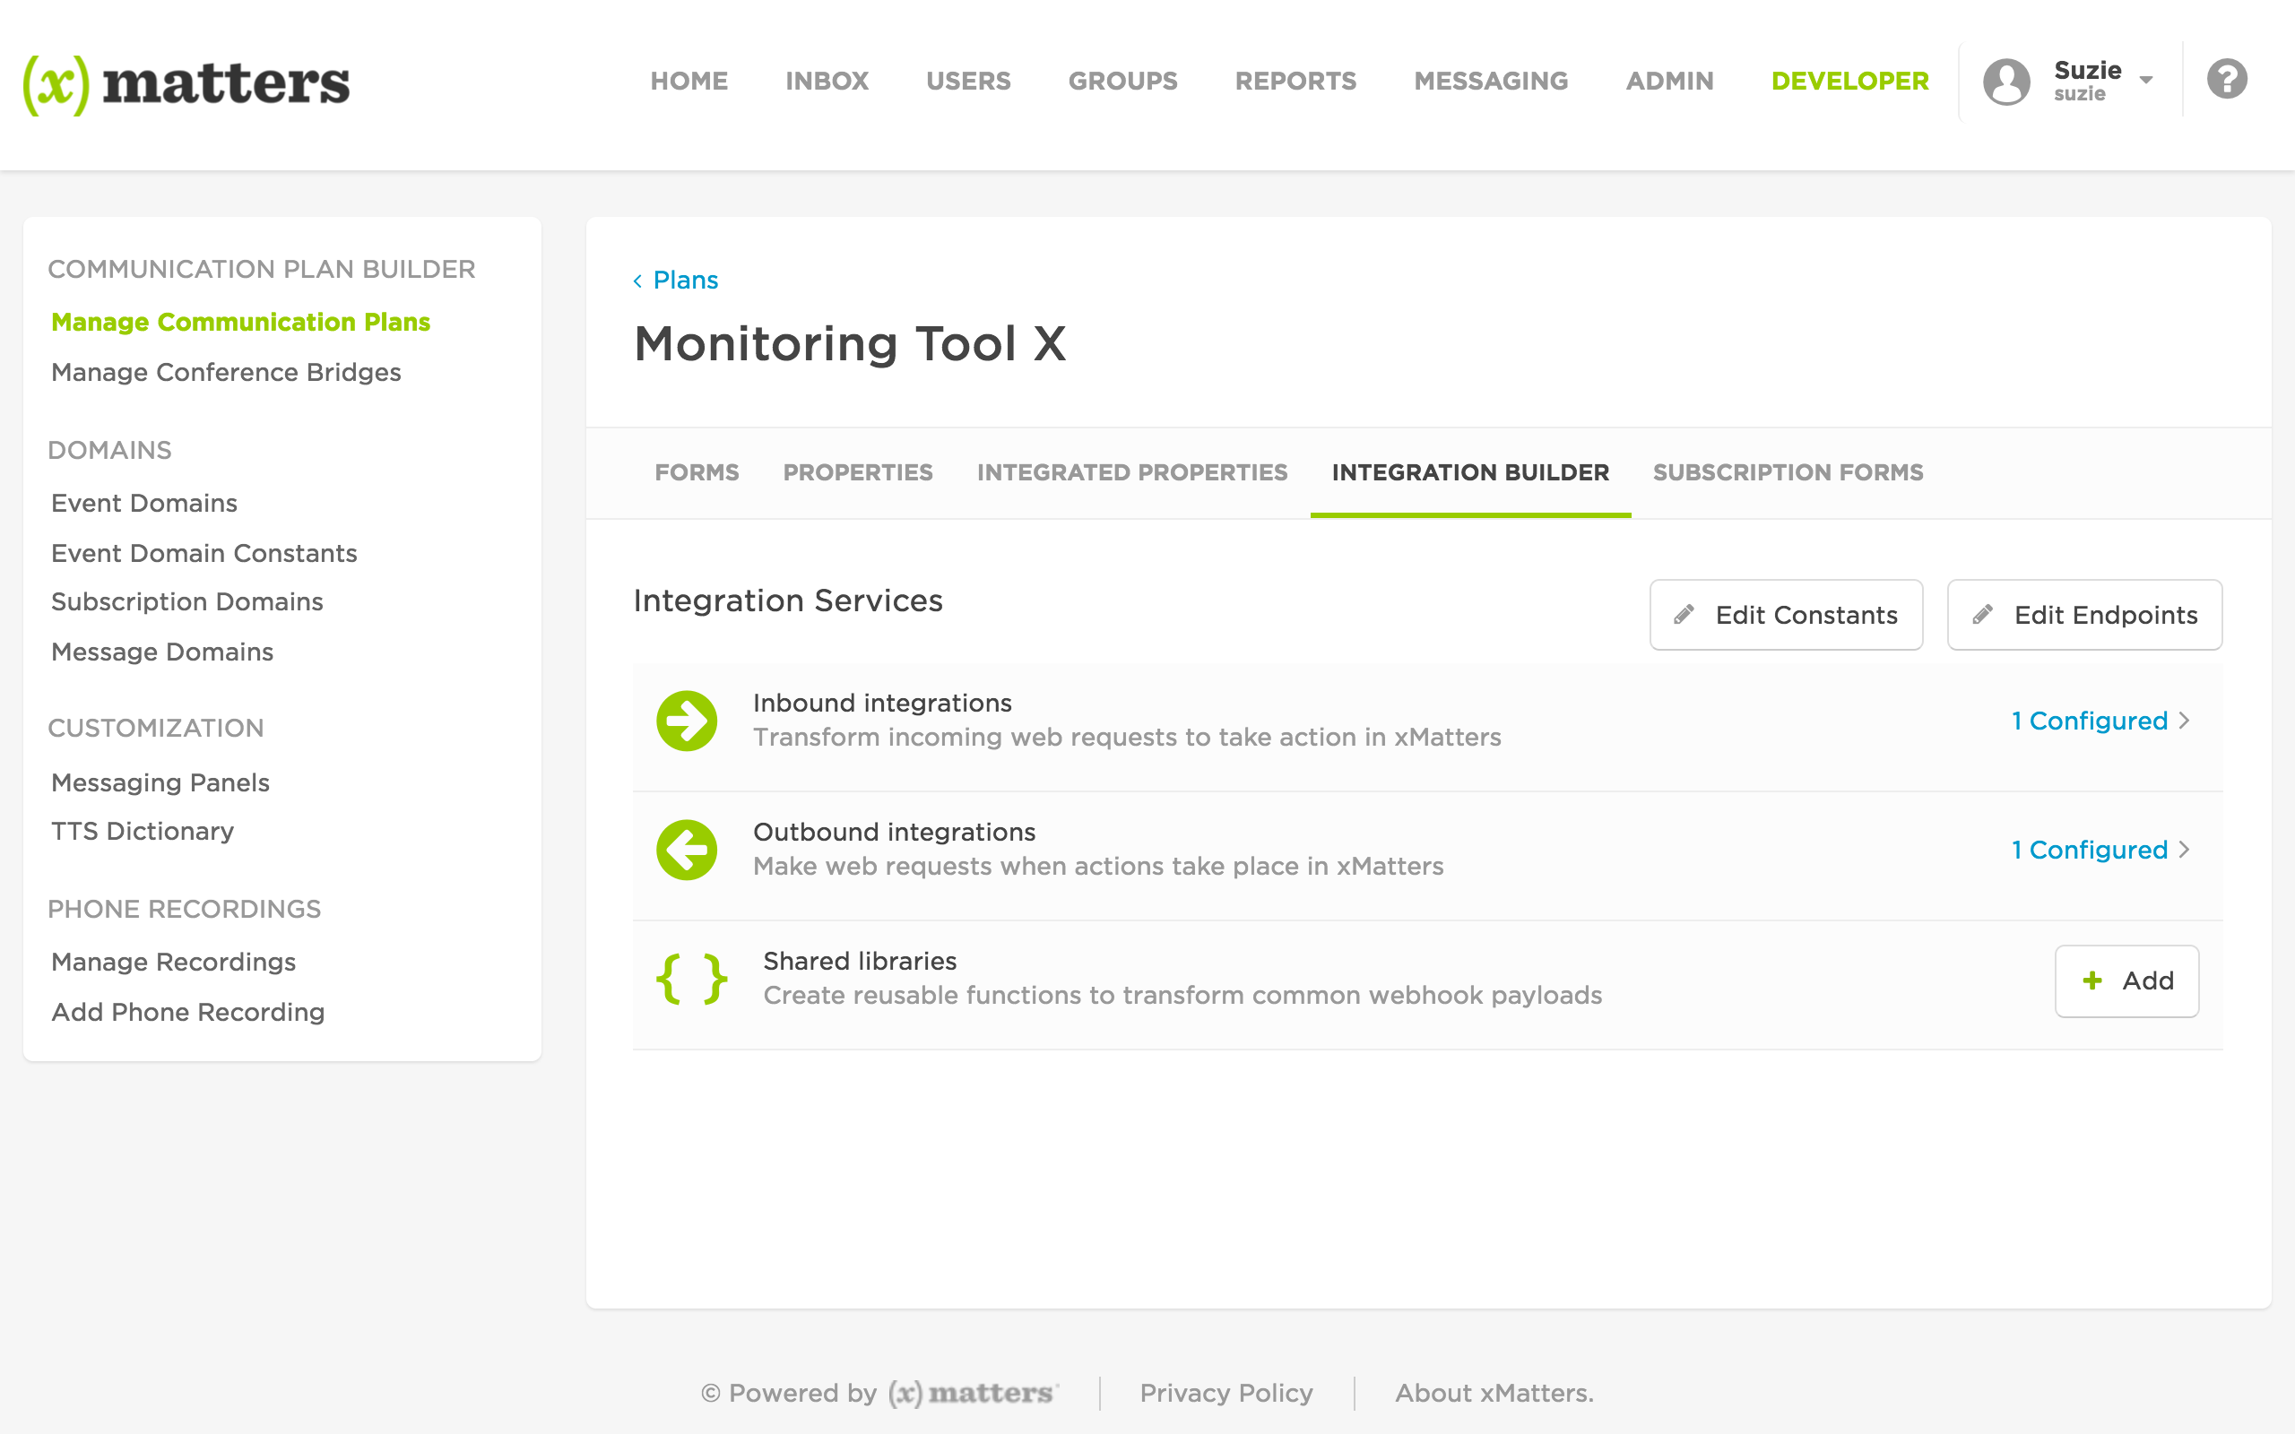
Task: Switch to the SUBSCRIPTION FORMS tab
Action: (1788, 472)
